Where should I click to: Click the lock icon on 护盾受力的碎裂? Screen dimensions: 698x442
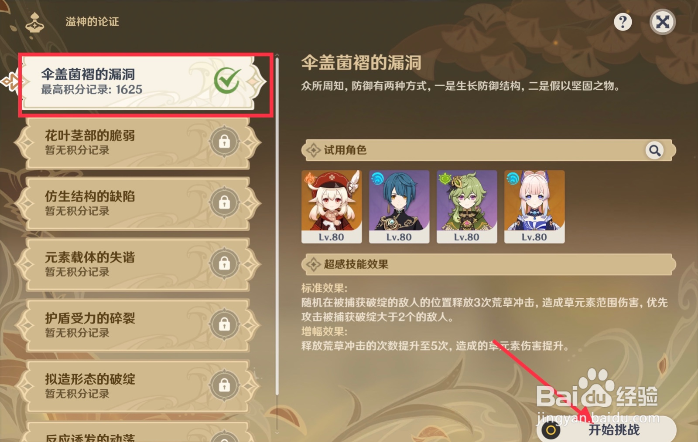tap(224, 324)
